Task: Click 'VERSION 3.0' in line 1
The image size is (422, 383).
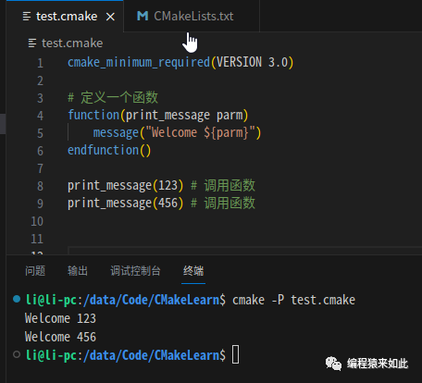Action: pyautogui.click(x=252, y=62)
